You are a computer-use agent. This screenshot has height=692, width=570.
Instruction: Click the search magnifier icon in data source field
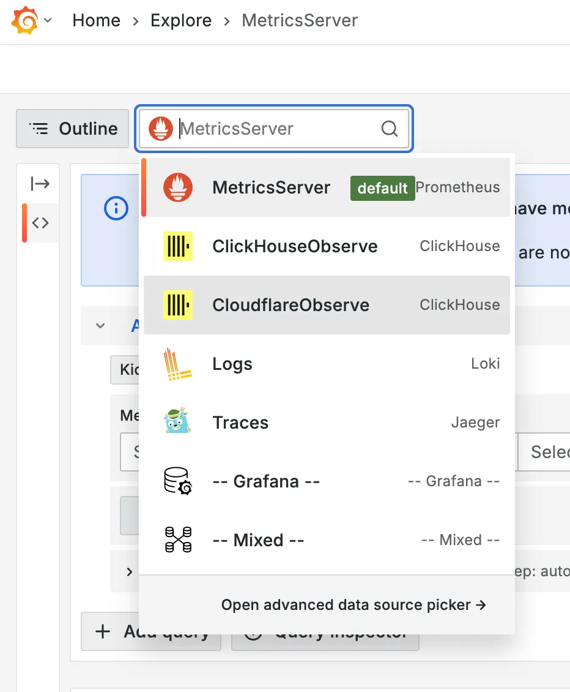[389, 129]
